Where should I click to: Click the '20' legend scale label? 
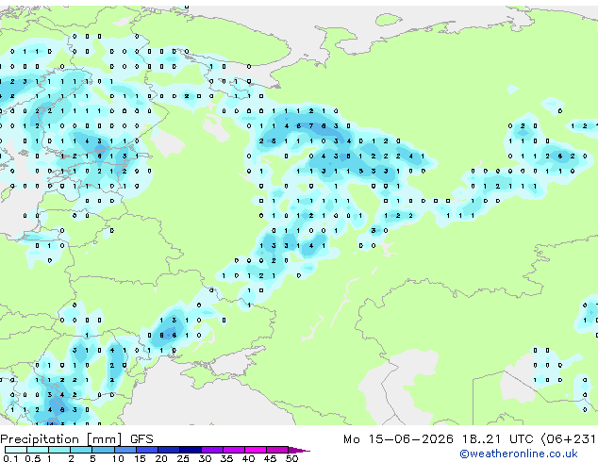161,458
